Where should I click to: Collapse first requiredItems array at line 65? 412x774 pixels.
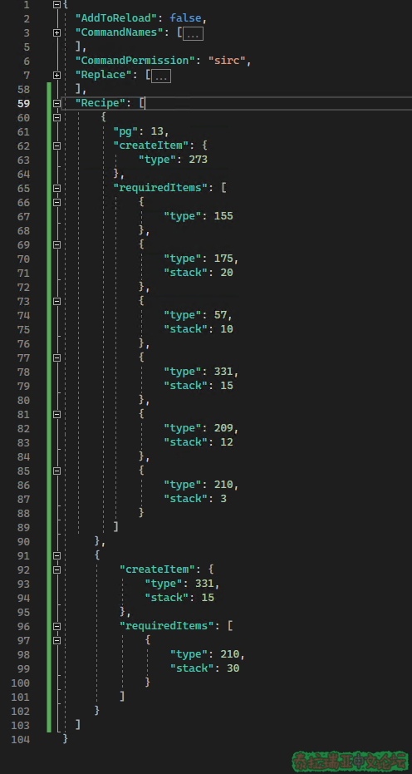[x=56, y=188]
